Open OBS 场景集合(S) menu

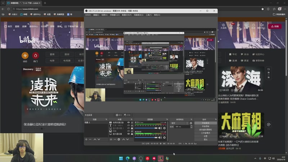pos(139,15)
